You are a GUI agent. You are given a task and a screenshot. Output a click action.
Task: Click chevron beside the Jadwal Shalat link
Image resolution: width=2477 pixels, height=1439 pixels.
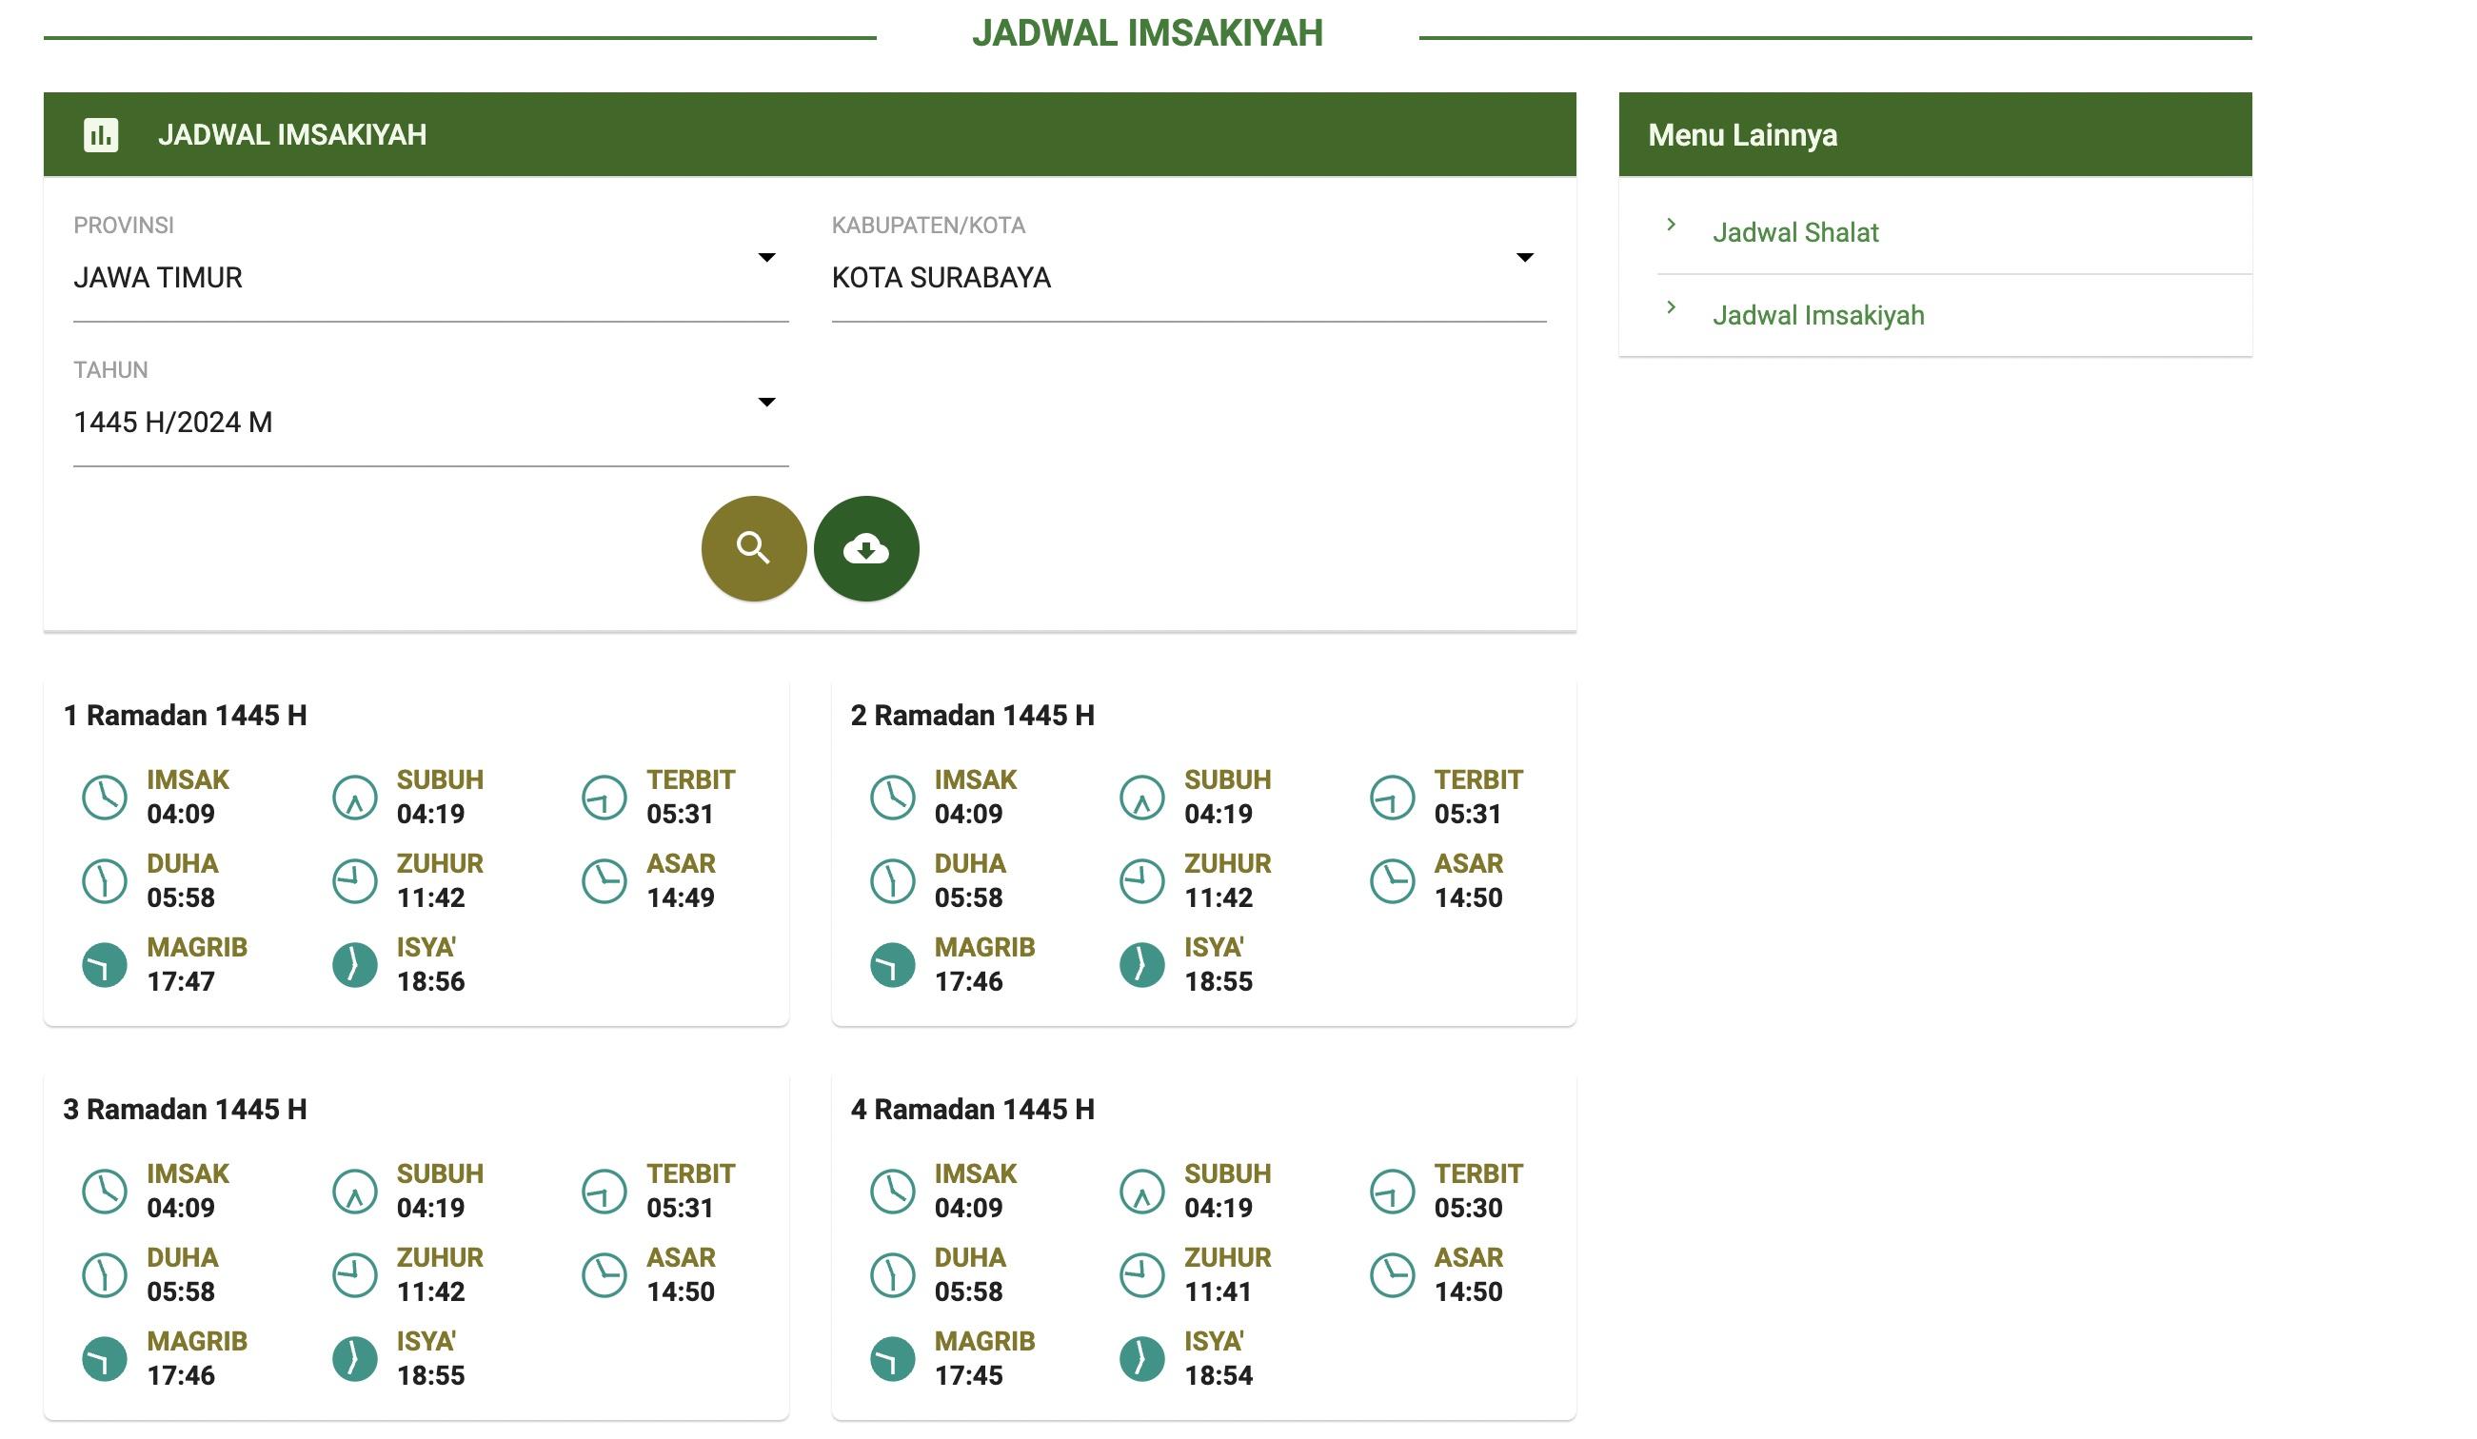coord(1670,226)
